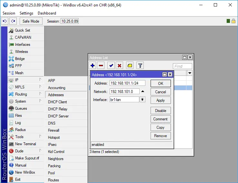Open Files in the sidebar
The image size is (238, 183).
click(x=26, y=116)
